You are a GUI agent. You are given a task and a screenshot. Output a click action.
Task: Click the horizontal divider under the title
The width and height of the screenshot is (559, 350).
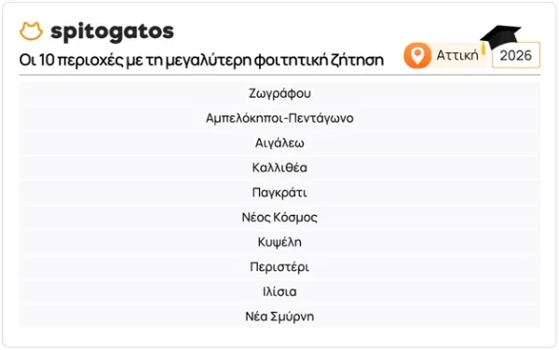(279, 75)
